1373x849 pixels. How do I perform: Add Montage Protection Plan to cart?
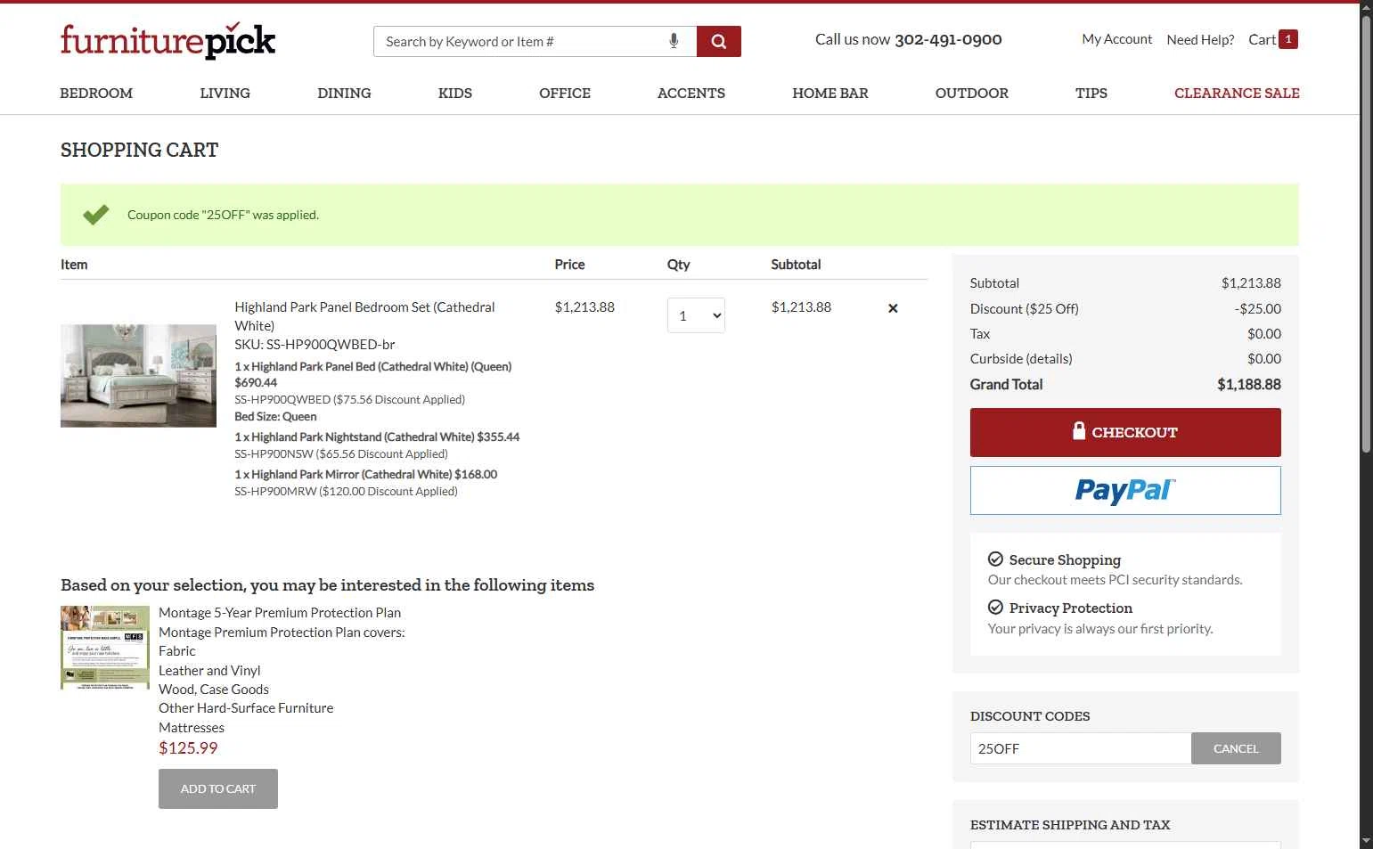pyautogui.click(x=218, y=788)
